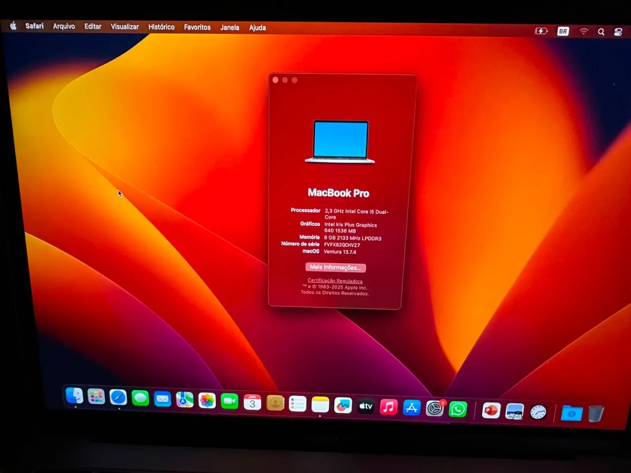The height and width of the screenshot is (473, 631).
Task: Click the Mais Informações button
Action: 335,267
